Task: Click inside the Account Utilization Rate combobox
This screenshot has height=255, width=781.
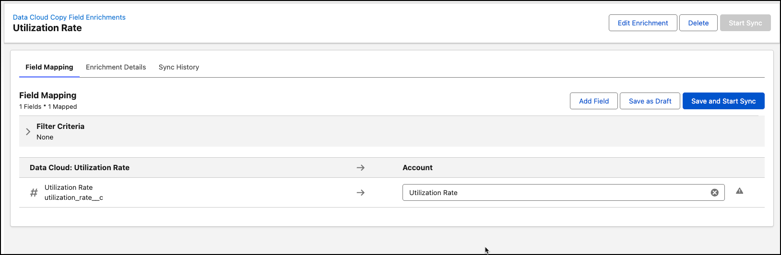Action: pos(552,193)
